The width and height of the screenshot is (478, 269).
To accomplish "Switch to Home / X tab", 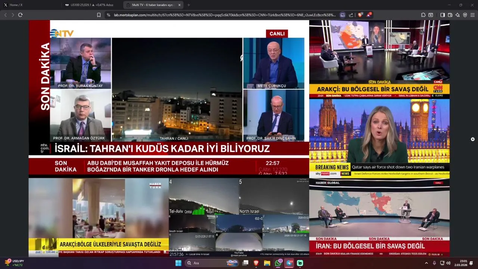I will point(31,5).
